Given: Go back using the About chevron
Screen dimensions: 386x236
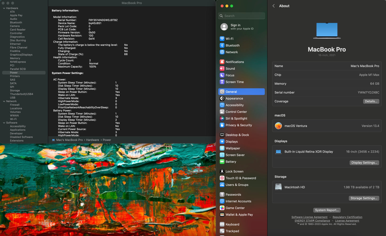Looking at the screenshot, I should [x=274, y=6].
